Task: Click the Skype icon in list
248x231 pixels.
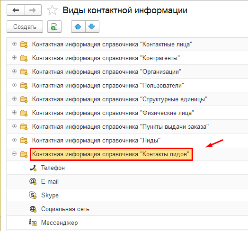Action: pyautogui.click(x=33, y=195)
